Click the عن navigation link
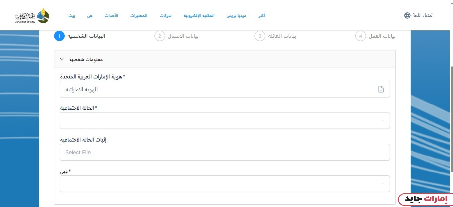The height and width of the screenshot is (207, 453). pos(90,16)
